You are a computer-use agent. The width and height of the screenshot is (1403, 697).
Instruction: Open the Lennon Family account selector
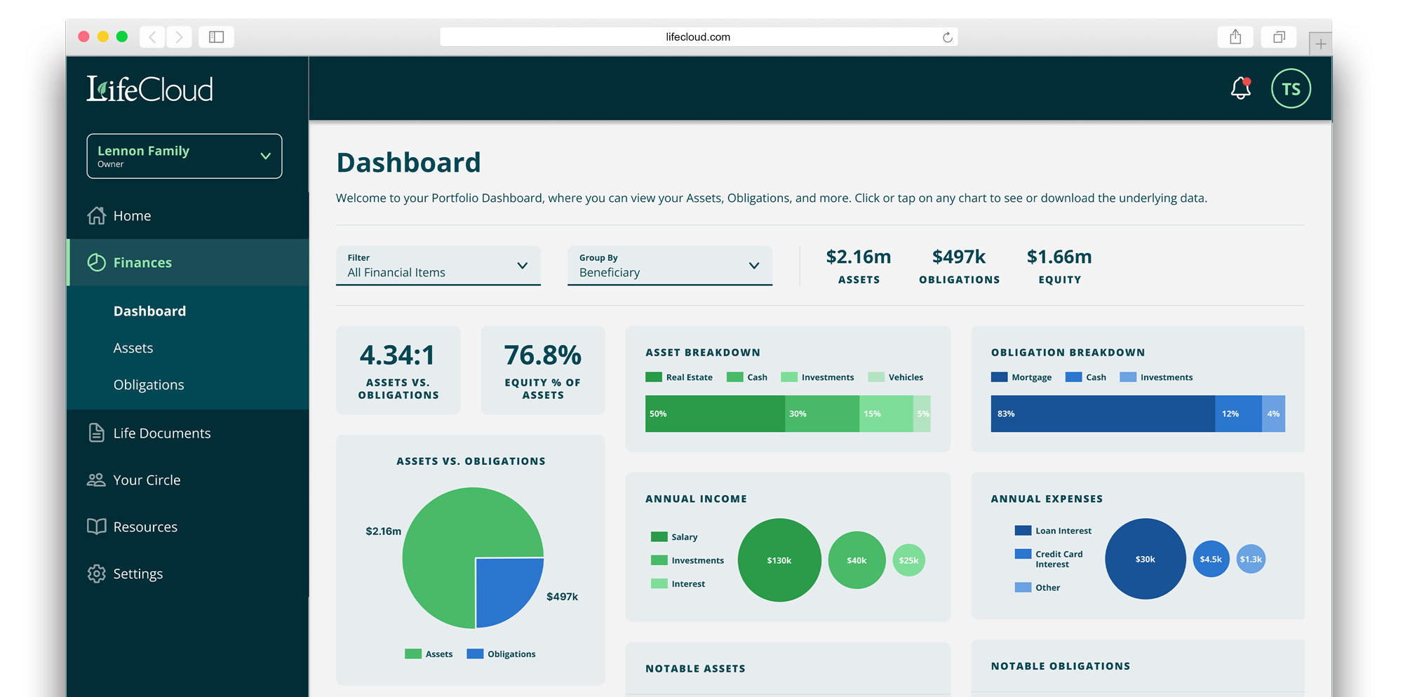coord(184,156)
